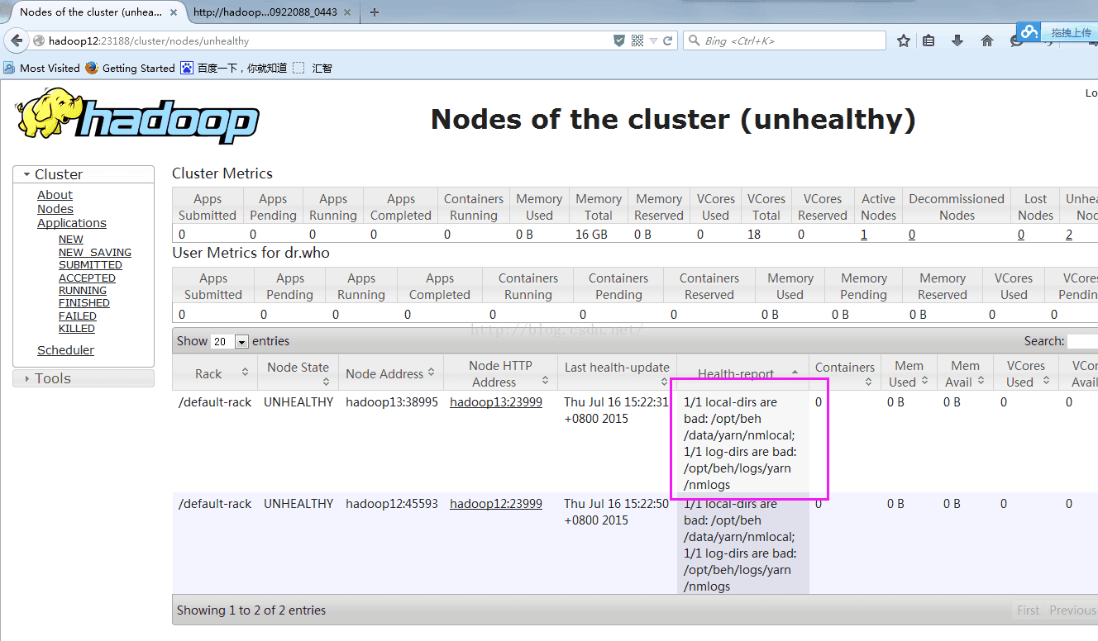This screenshot has height=641, width=1098.
Task: Go to home page via house icon
Action: click(987, 40)
